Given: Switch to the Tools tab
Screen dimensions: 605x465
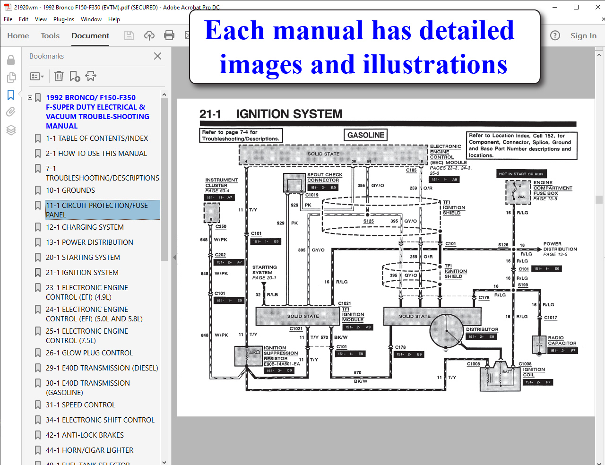Looking at the screenshot, I should [x=50, y=35].
